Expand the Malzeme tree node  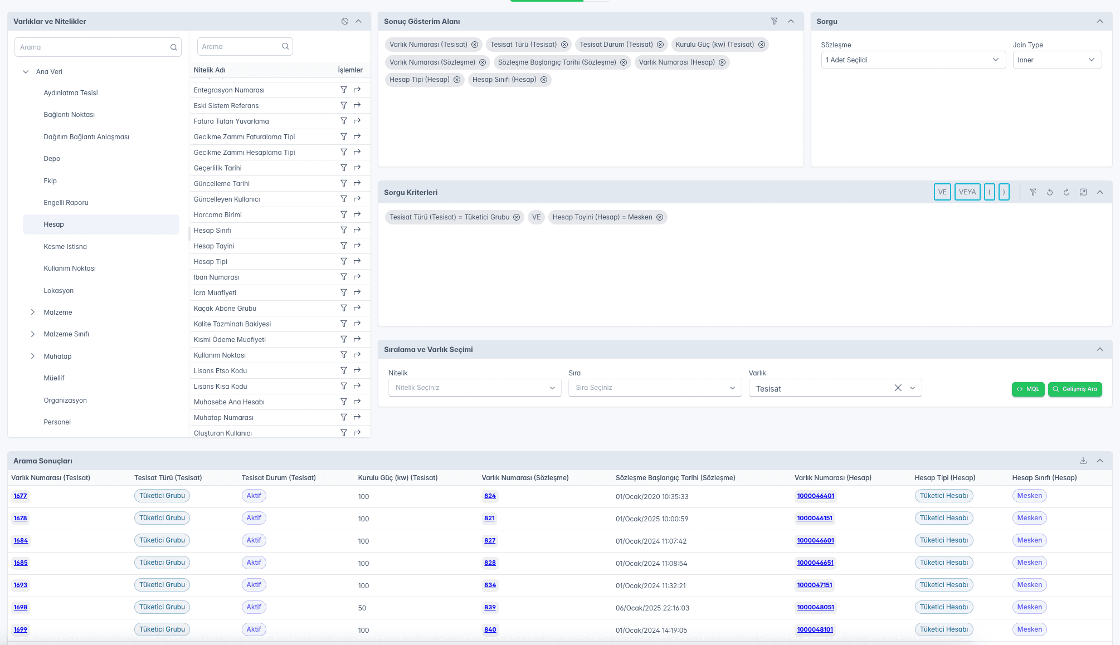click(33, 312)
